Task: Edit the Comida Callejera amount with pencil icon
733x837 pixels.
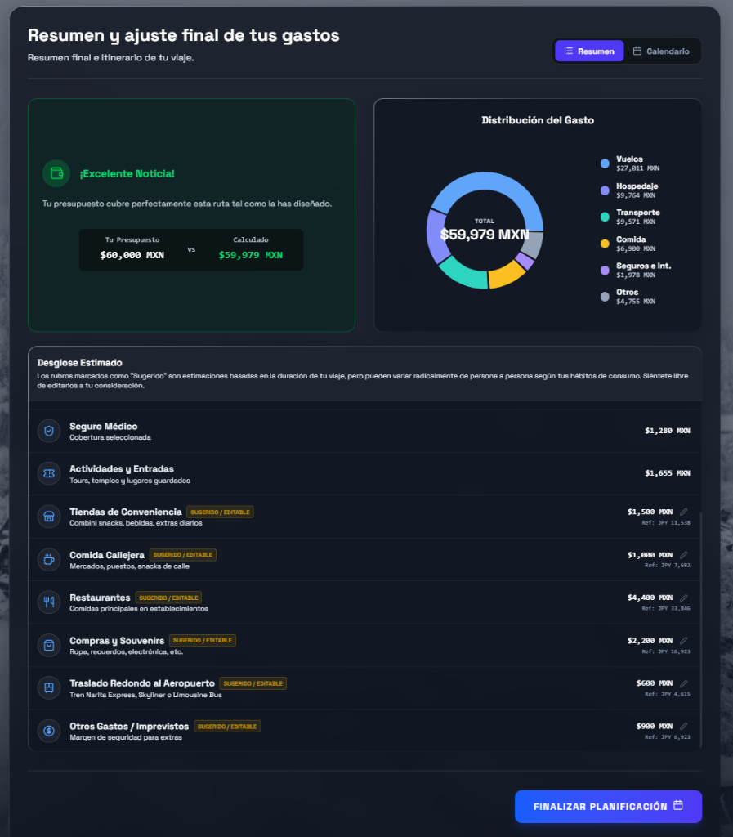Action: (x=684, y=555)
